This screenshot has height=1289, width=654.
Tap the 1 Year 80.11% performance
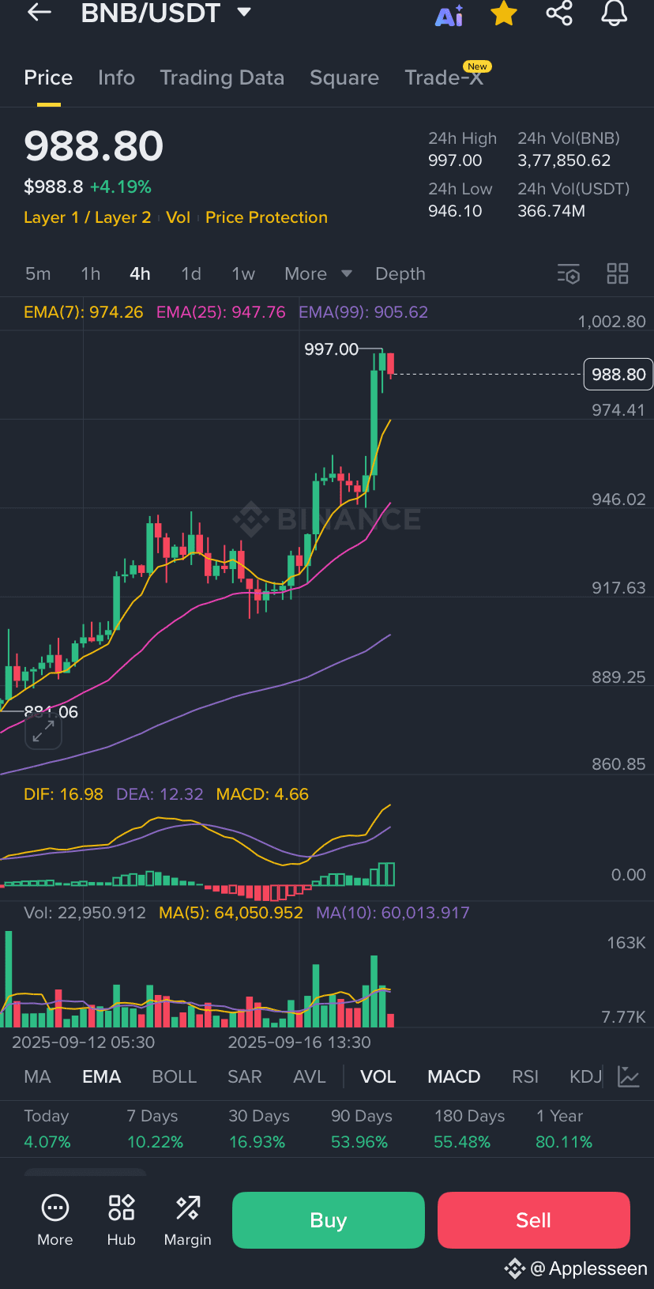click(564, 1129)
